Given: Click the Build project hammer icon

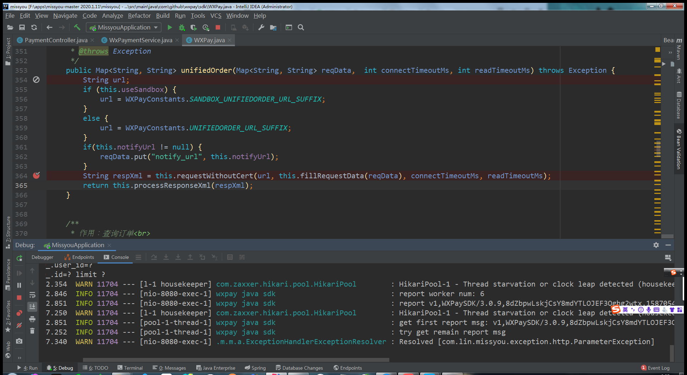Looking at the screenshot, I should tap(77, 27).
